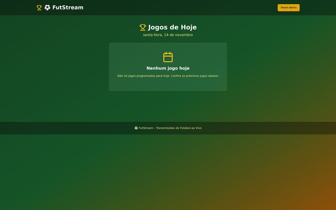Viewport: 336px width, 210px height.
Task: Go to home via FutStream logo text
Action: [x=68, y=8]
